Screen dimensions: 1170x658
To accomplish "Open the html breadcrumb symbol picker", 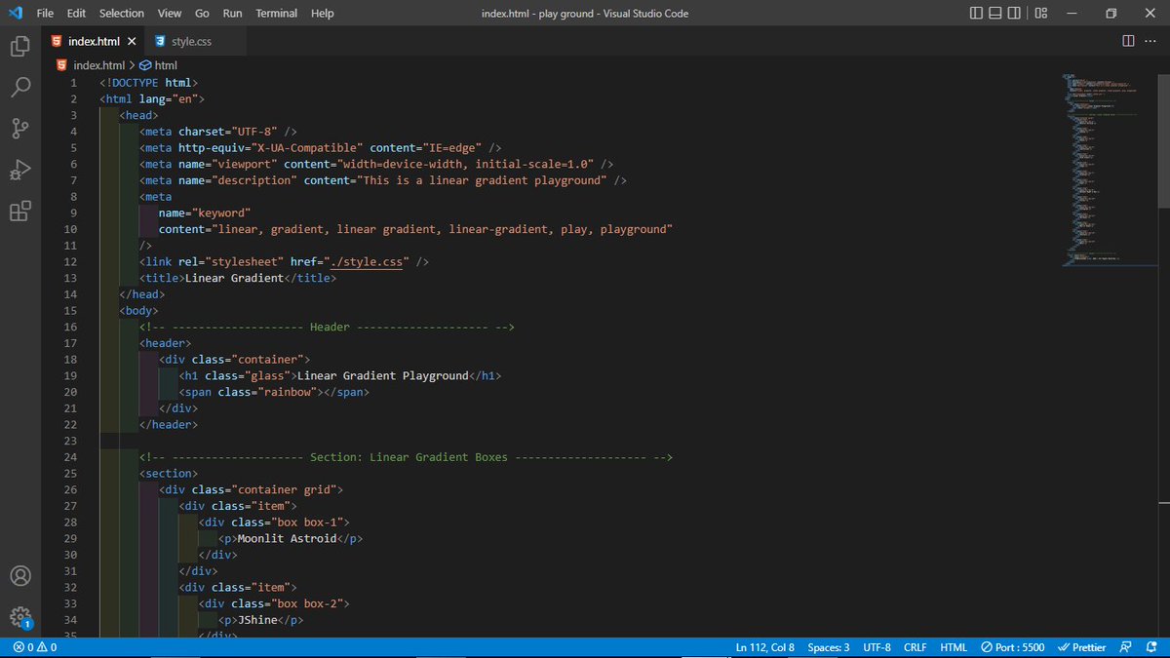I will pyautogui.click(x=159, y=65).
